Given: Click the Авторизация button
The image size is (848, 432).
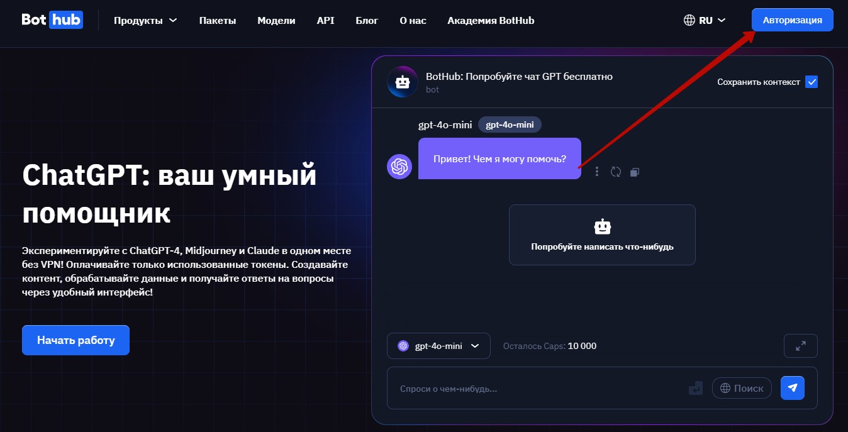Looking at the screenshot, I should pos(792,20).
